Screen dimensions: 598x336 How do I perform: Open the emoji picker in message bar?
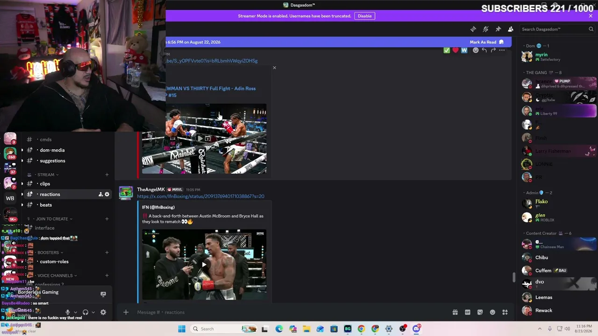(492, 312)
